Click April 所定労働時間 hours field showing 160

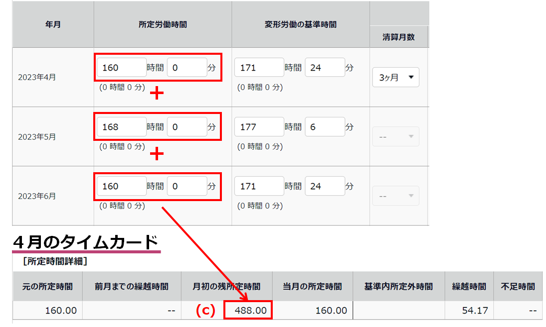pos(122,68)
